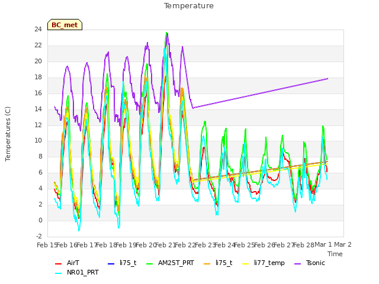The image size is (379, 284).
Task: Click the y-axis tick label 10
Action: 38,141
